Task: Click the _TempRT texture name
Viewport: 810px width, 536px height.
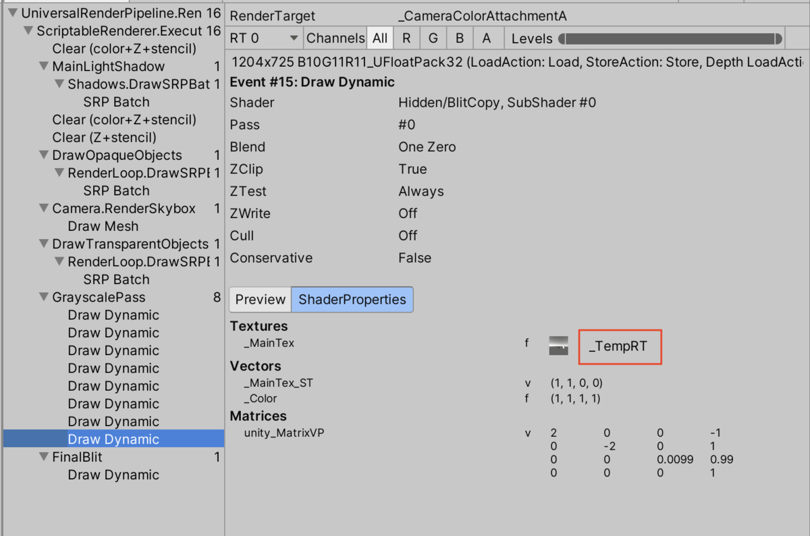Action: click(x=618, y=346)
